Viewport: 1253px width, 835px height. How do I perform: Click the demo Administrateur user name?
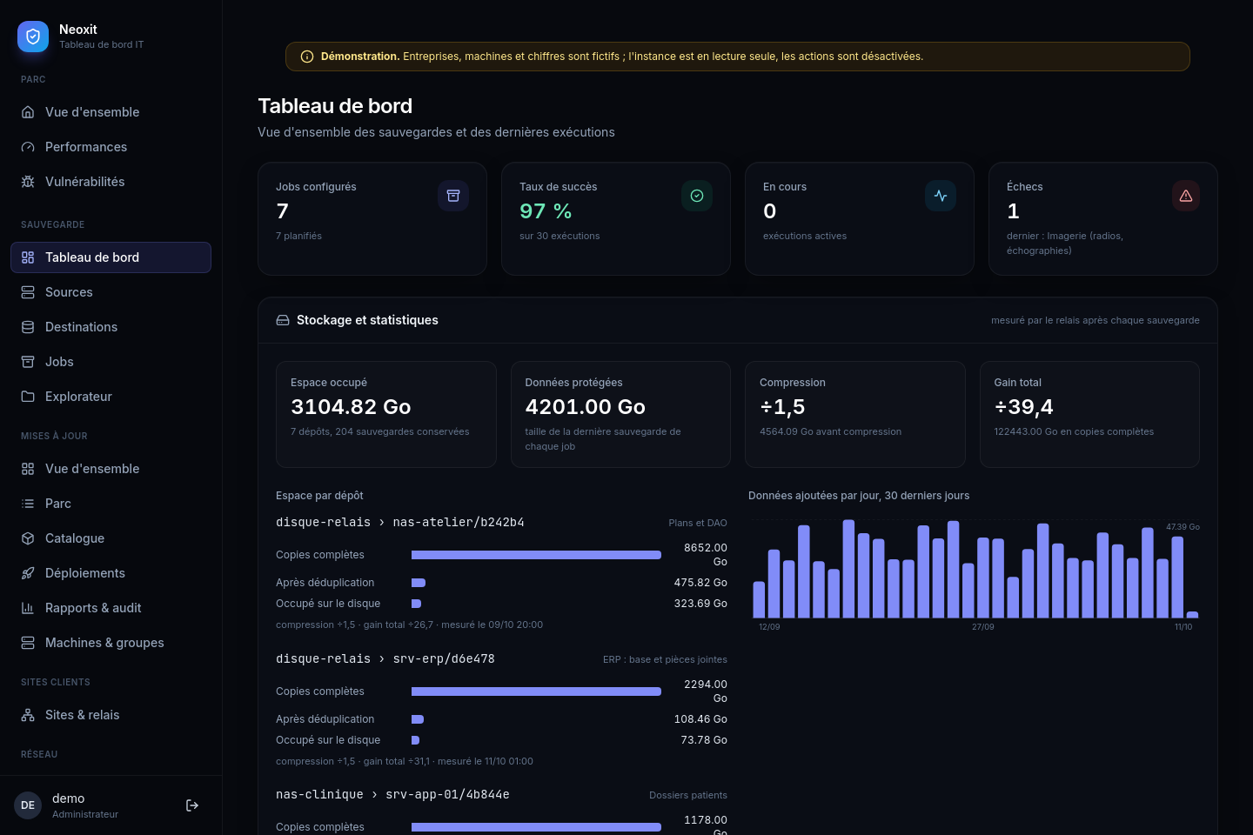point(85,805)
